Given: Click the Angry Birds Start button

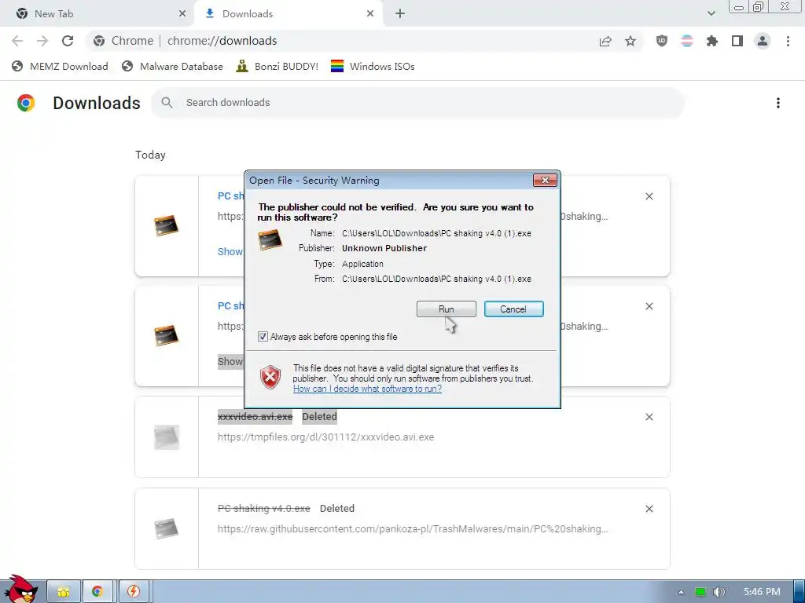Looking at the screenshot, I should [21, 590].
